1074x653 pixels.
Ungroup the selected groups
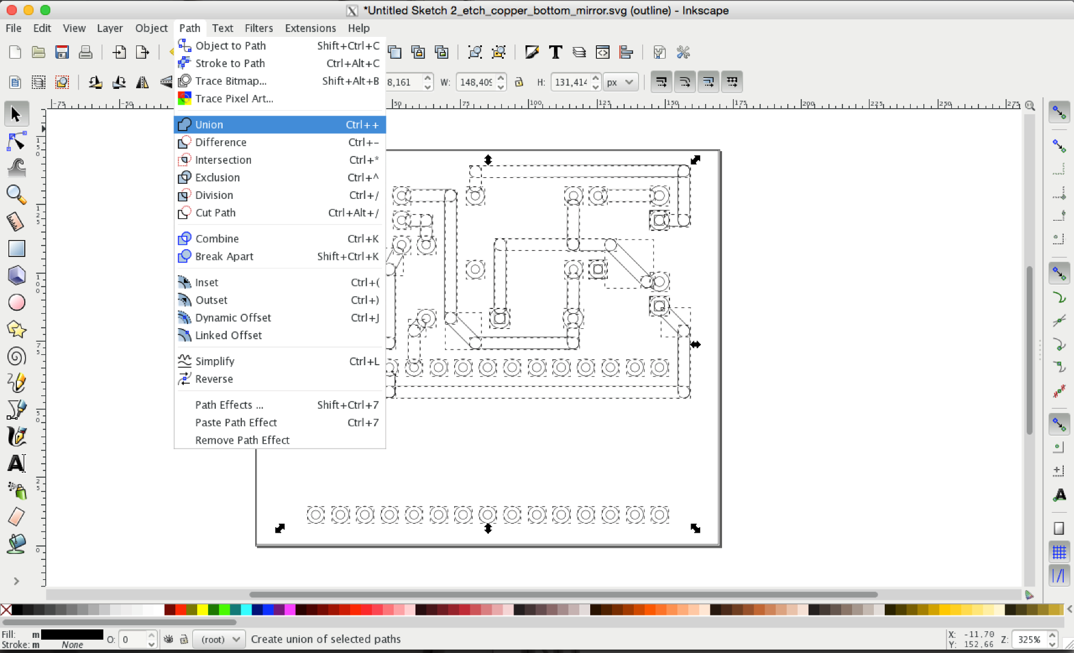click(499, 53)
